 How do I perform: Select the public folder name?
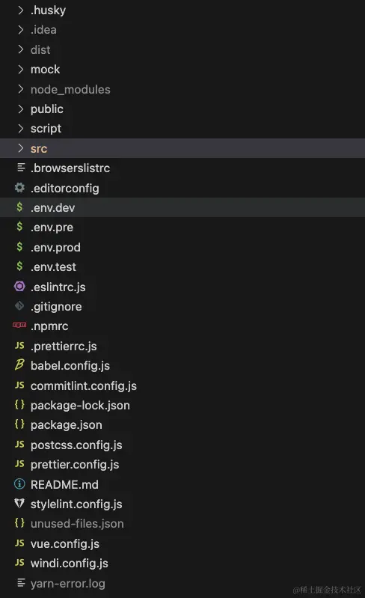[x=47, y=109]
